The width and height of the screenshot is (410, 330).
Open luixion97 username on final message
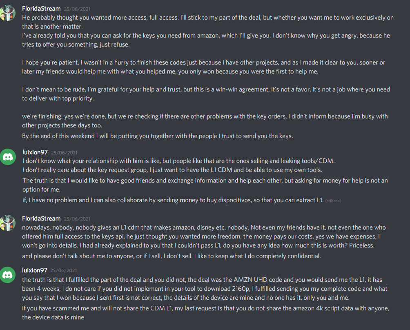[x=35, y=270]
